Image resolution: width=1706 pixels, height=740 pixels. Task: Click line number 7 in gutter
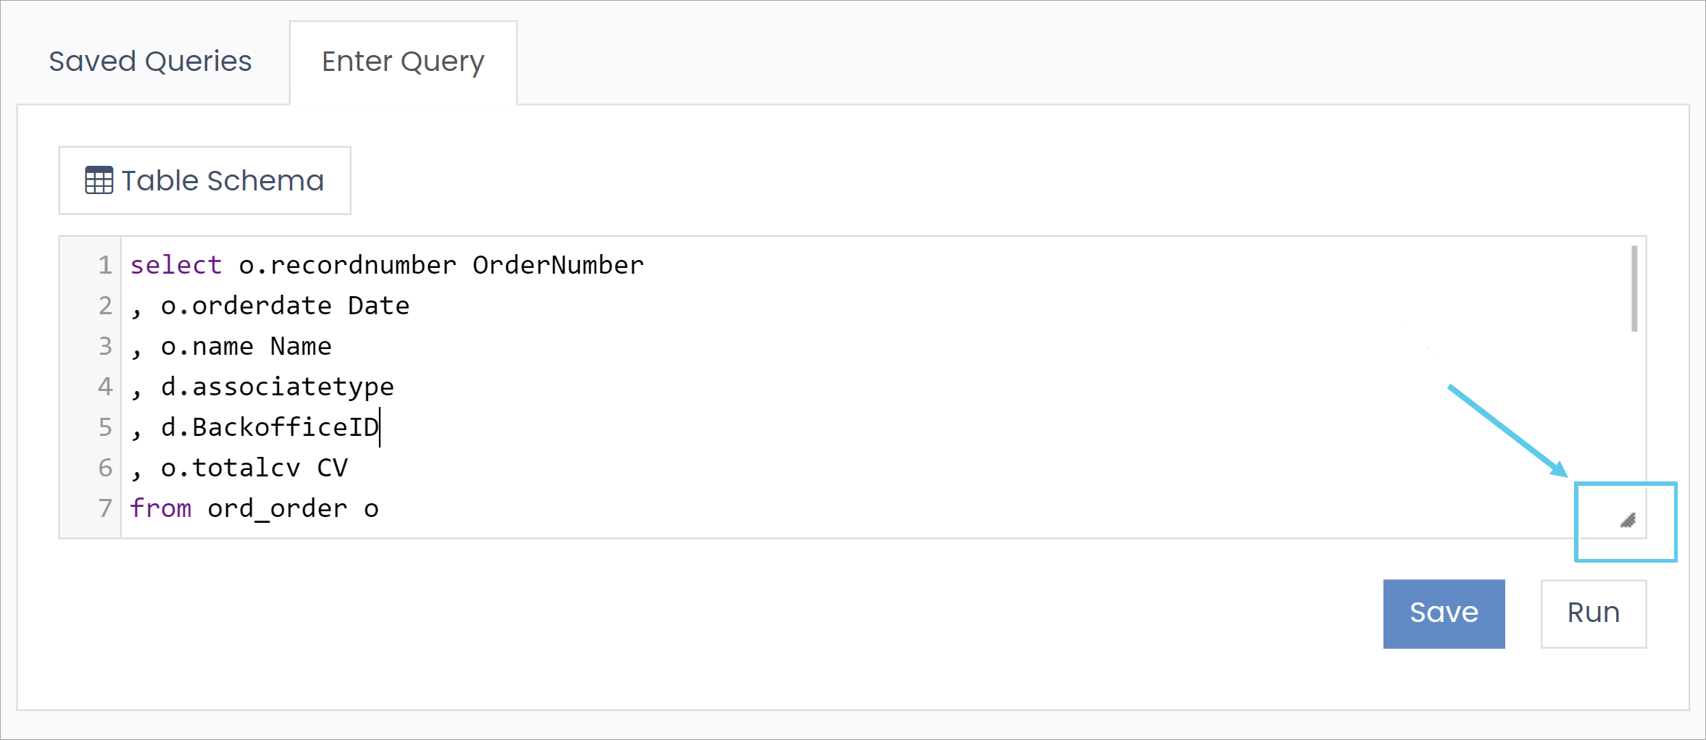(105, 508)
